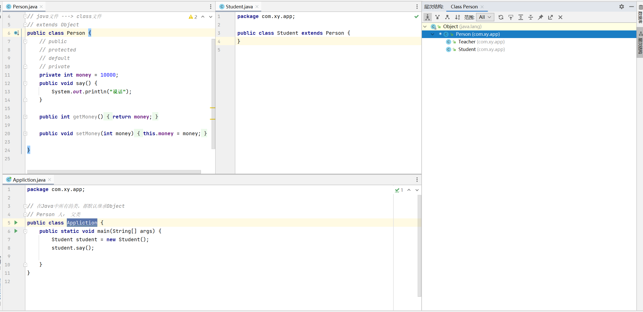Select Student (com.xy.app) in hierarchy
This screenshot has height=312, width=643.
481,49
